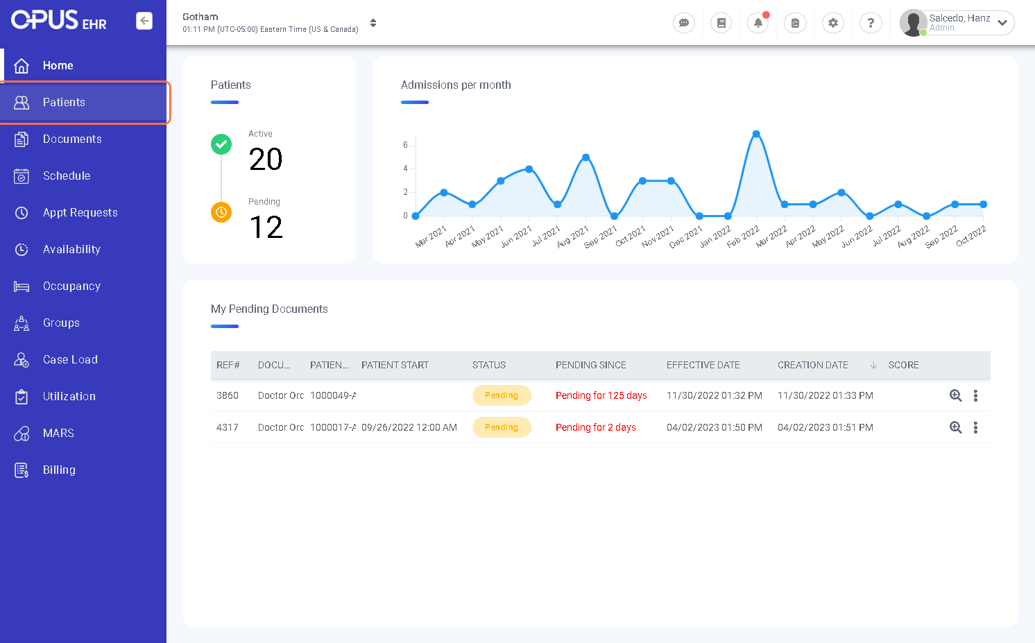1035x643 pixels.
Task: Expand the Salcedo, Hanz user menu
Action: click(x=1002, y=23)
